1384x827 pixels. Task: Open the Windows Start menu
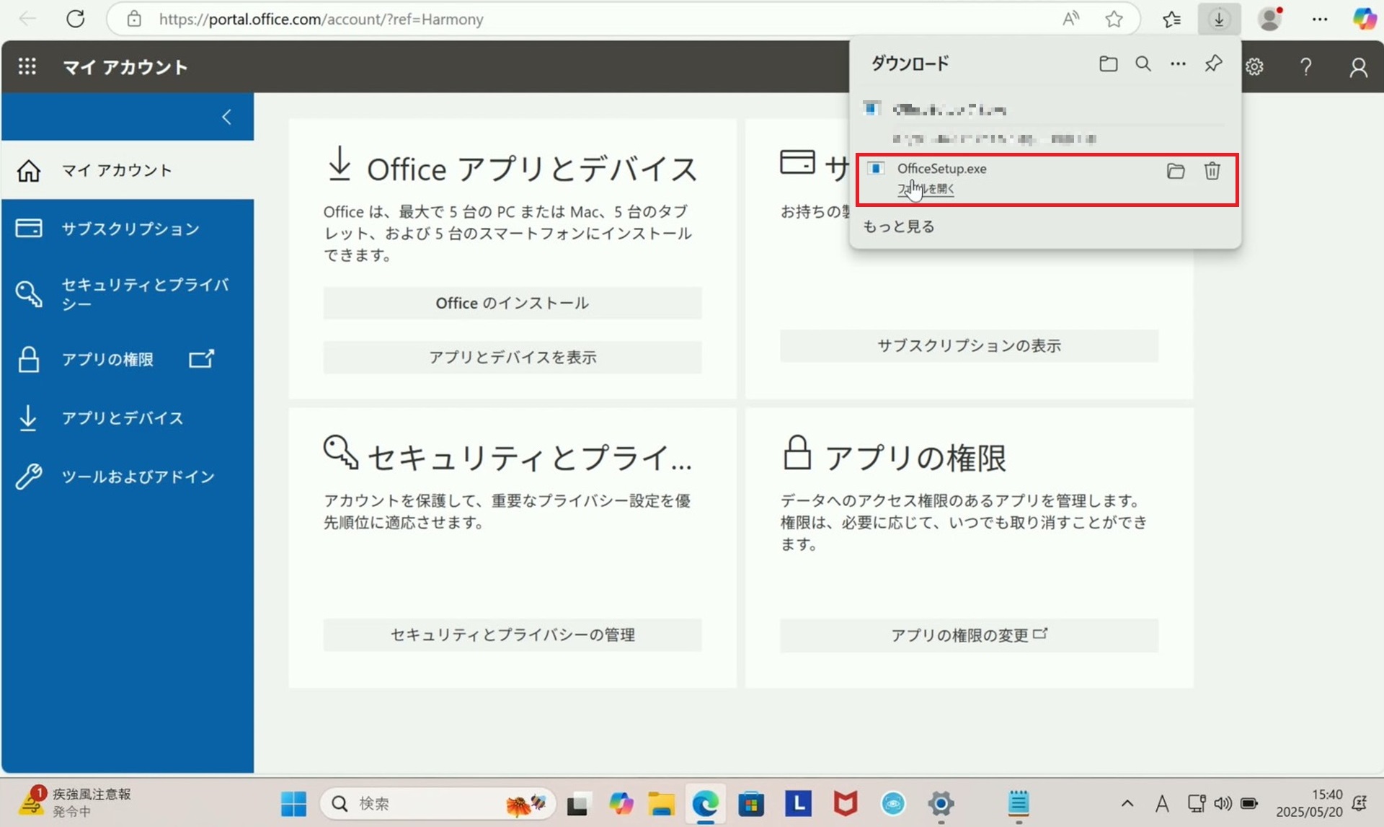293,803
